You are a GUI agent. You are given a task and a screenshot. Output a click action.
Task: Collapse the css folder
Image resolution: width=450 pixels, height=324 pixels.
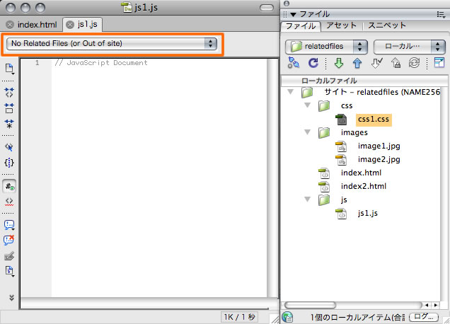[307, 105]
